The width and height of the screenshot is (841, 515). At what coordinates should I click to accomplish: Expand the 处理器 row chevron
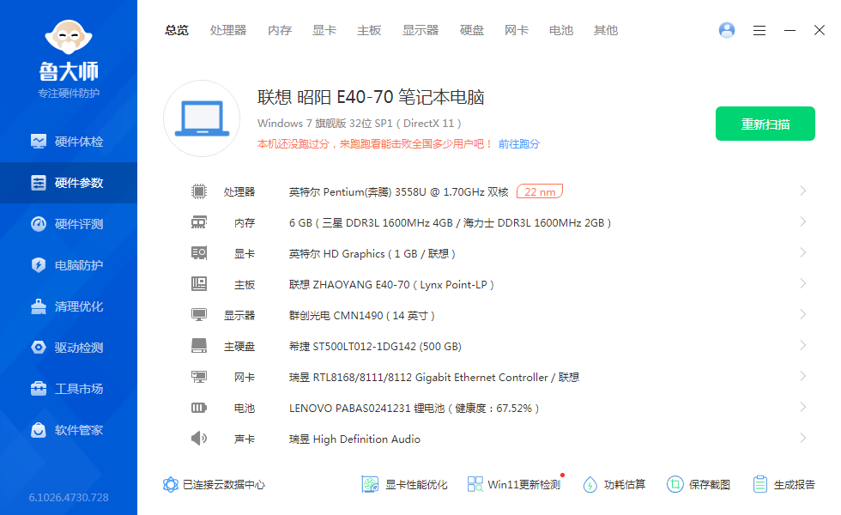tap(803, 191)
